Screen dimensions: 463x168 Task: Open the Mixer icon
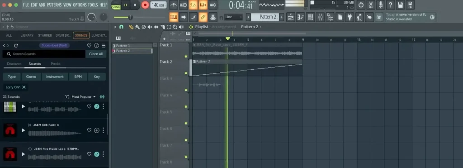(321, 17)
